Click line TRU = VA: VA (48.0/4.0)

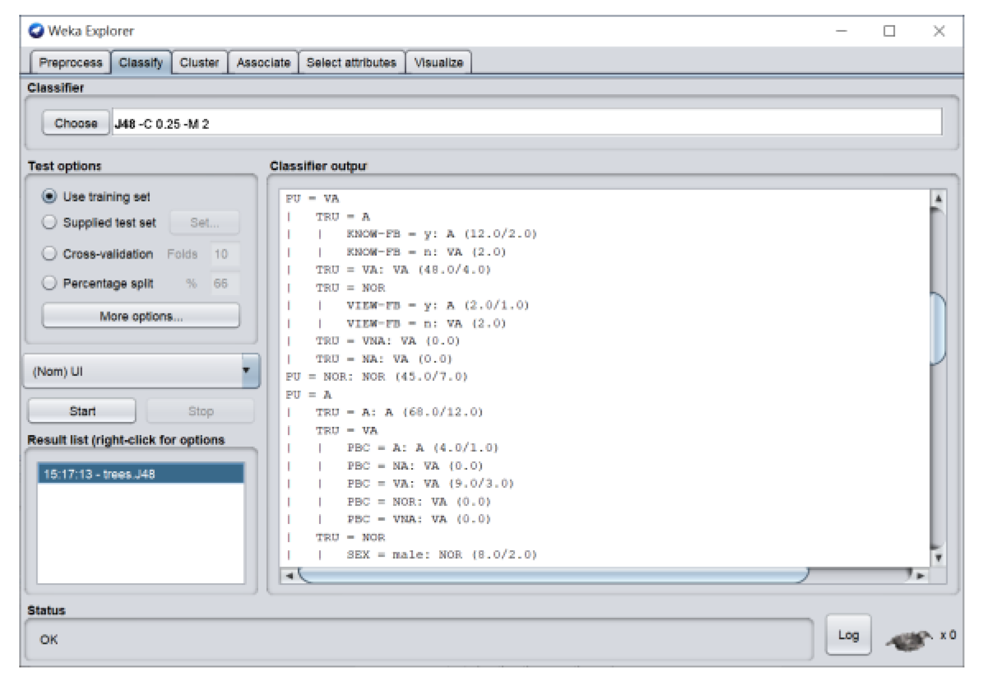pos(403,270)
